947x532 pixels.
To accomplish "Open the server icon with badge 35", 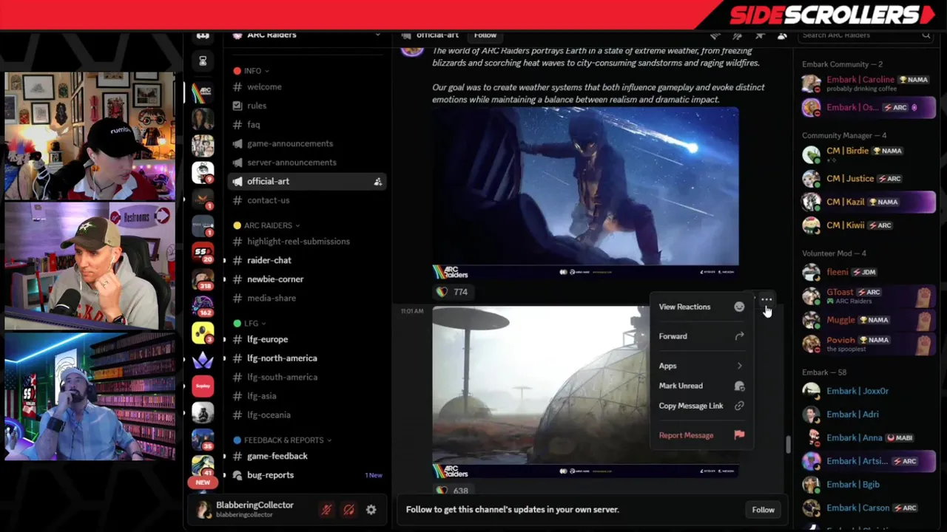I will click(x=203, y=440).
